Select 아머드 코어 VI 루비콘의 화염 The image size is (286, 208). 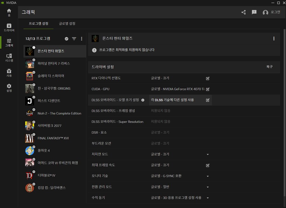click(x=55, y=163)
